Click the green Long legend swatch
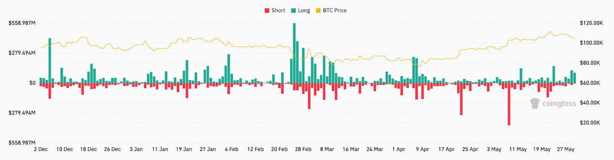This screenshot has height=160, width=614. (294, 11)
